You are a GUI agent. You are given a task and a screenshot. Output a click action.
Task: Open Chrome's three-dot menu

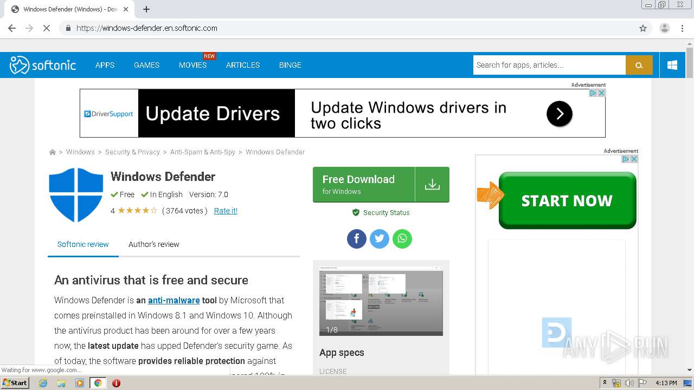tap(683, 28)
